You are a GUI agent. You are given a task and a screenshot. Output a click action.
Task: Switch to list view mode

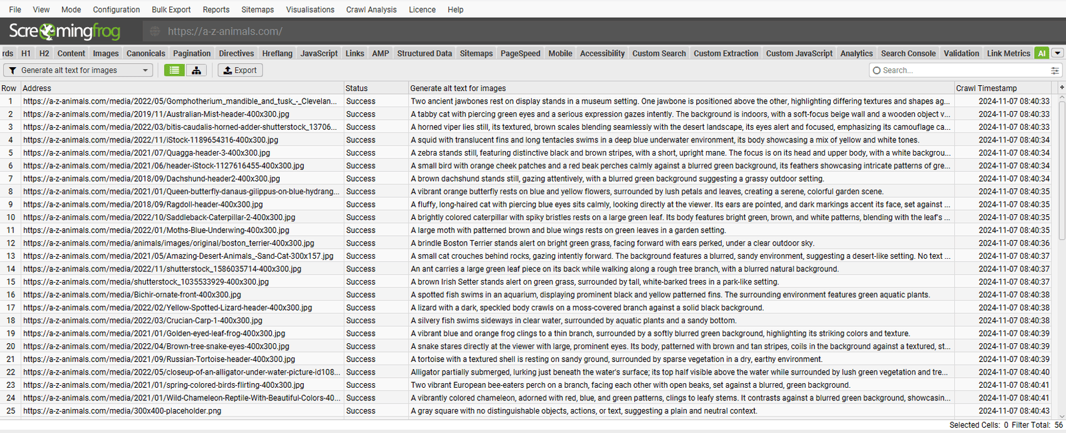(175, 70)
